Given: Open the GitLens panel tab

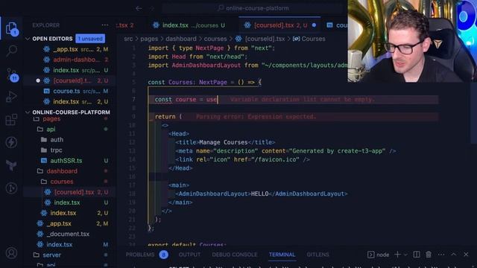Looking at the screenshot, I should click(318, 255).
